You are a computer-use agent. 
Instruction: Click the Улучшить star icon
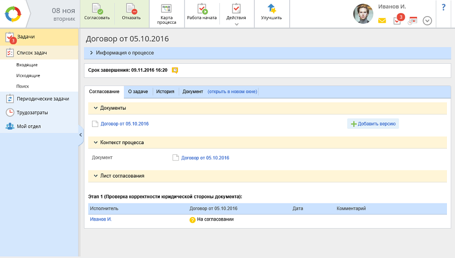(x=271, y=9)
